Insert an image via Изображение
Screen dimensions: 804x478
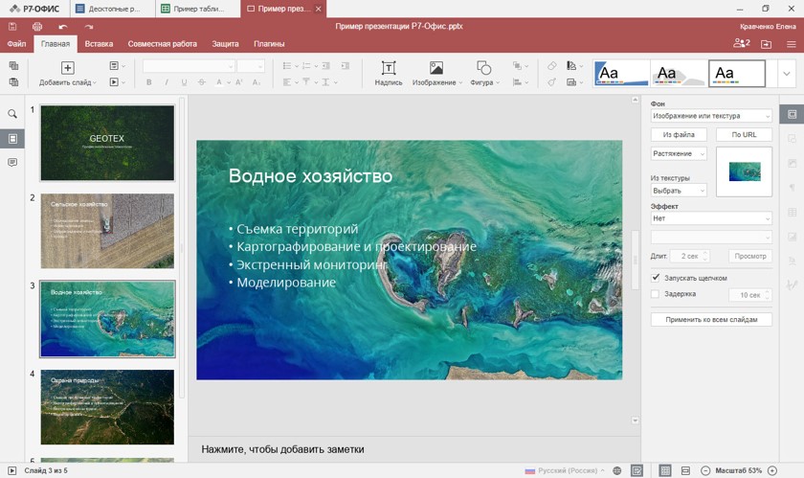(436, 74)
